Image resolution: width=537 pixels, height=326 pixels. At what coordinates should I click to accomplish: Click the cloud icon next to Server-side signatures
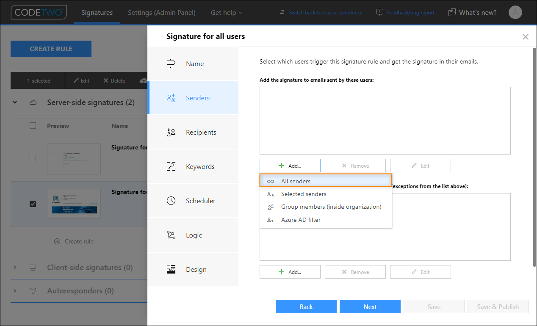33,103
